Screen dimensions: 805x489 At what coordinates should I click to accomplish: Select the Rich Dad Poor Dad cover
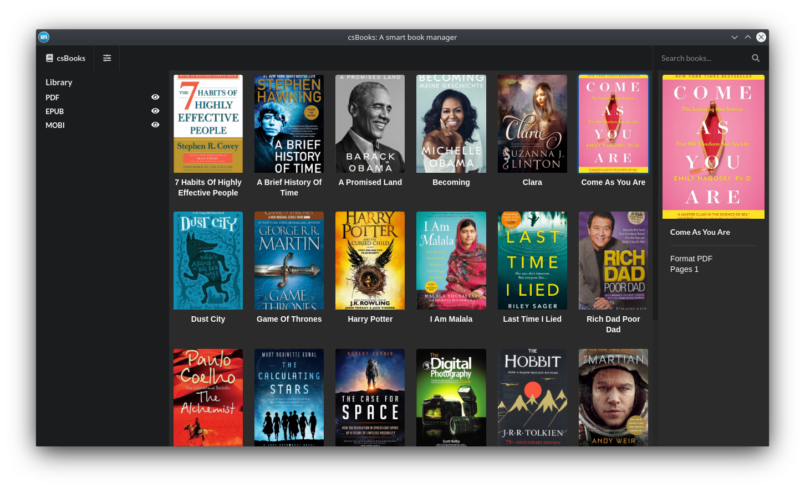[613, 260]
